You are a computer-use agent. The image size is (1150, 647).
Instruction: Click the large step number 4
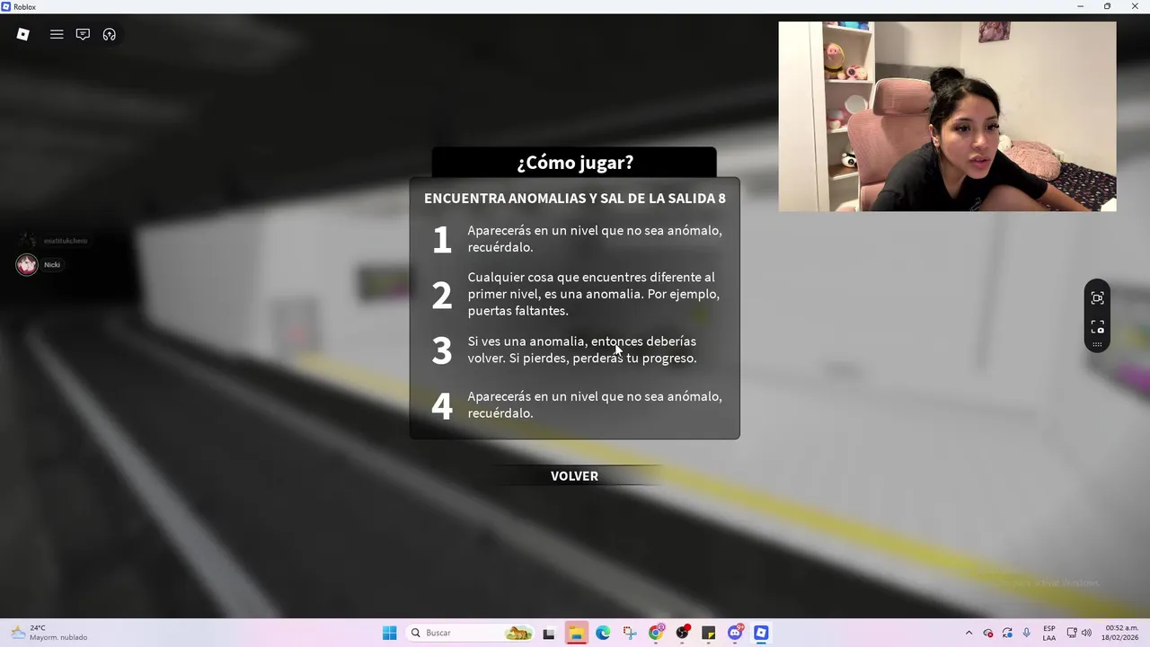441,405
